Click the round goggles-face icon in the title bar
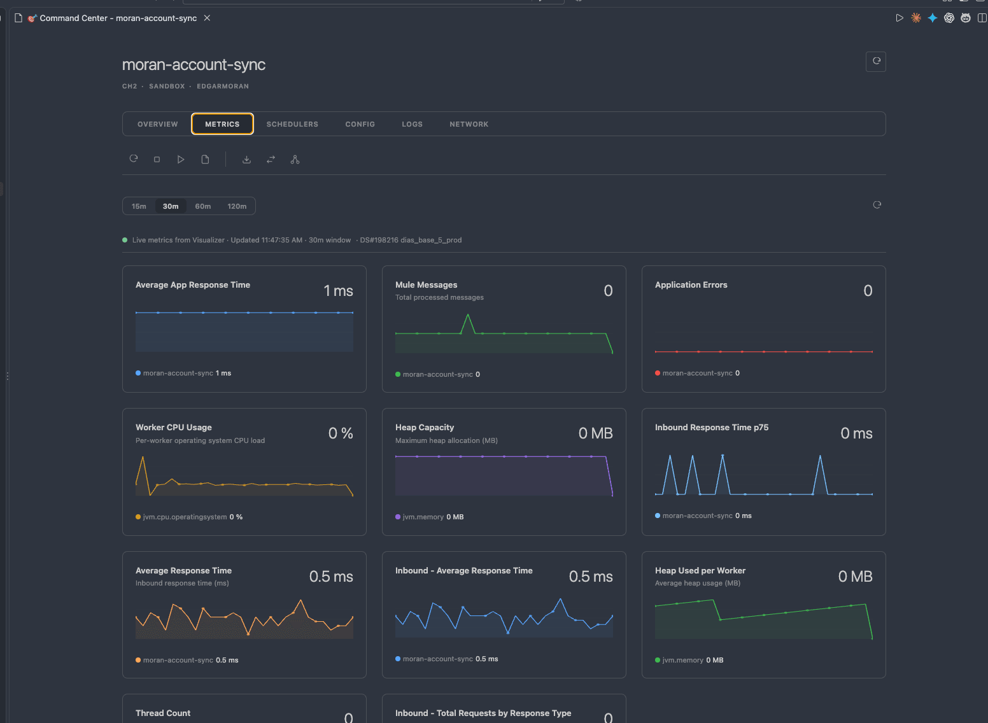The height and width of the screenshot is (723, 988). point(966,18)
